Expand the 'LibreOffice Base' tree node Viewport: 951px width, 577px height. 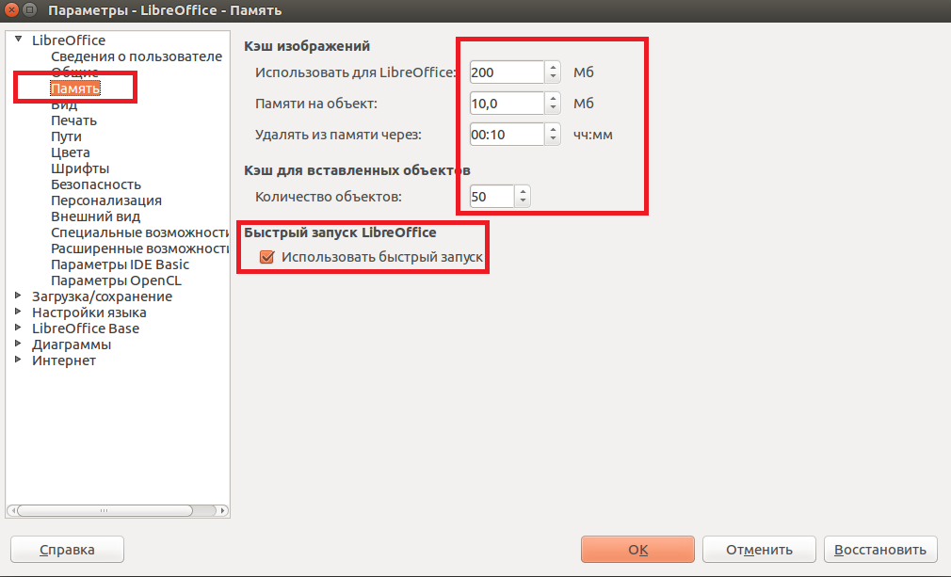18,329
